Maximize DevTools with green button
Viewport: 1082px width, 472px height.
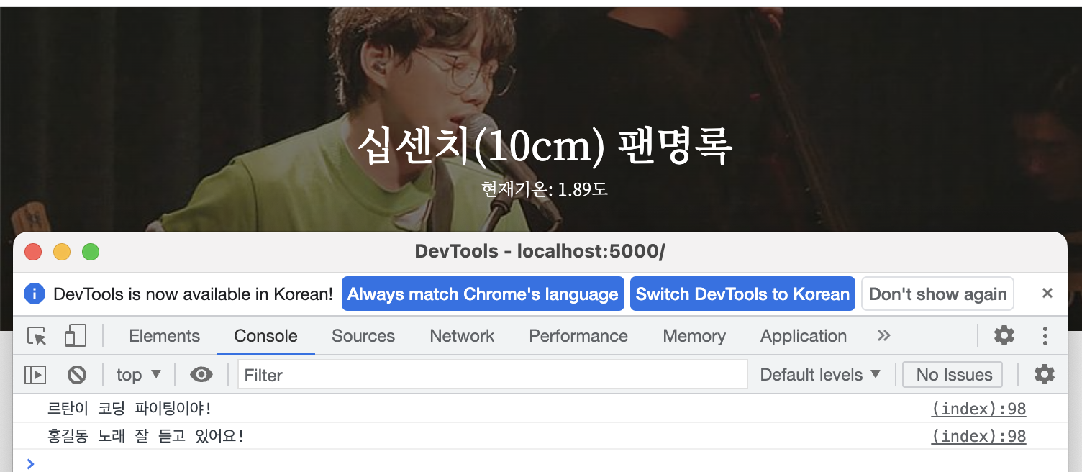[x=91, y=252]
